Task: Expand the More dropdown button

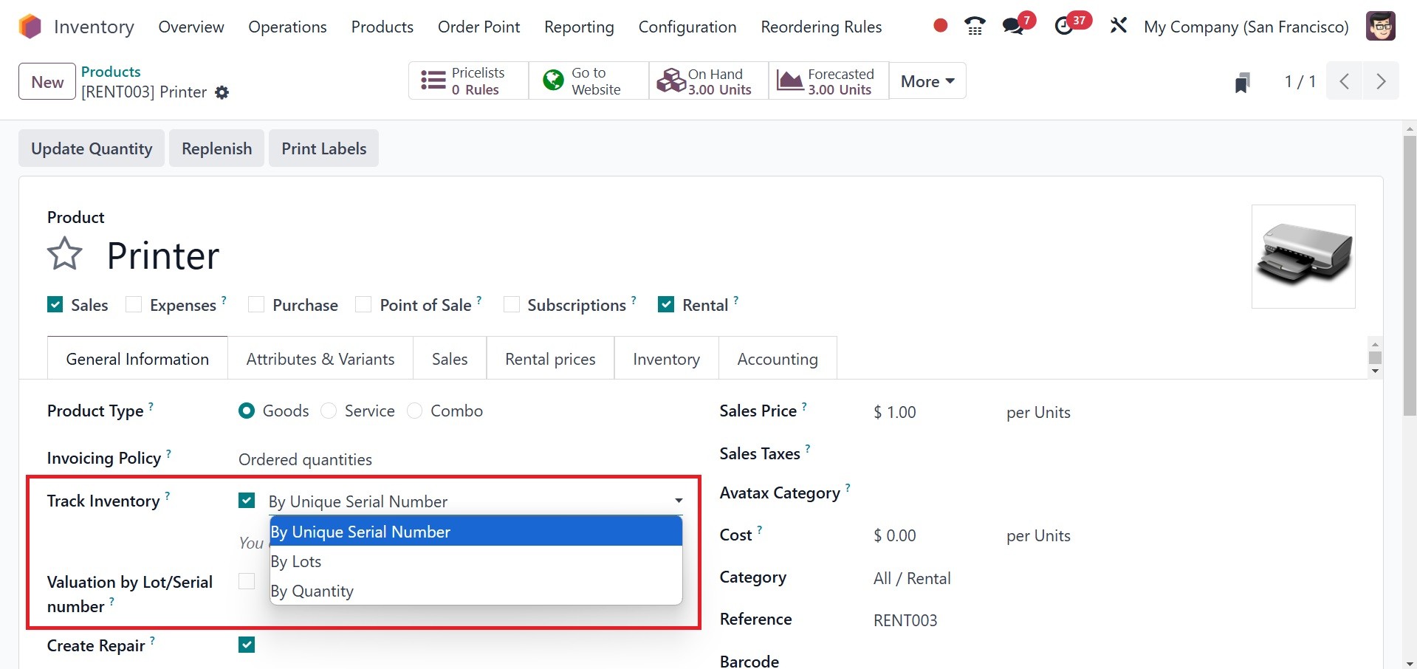Action: point(927,81)
